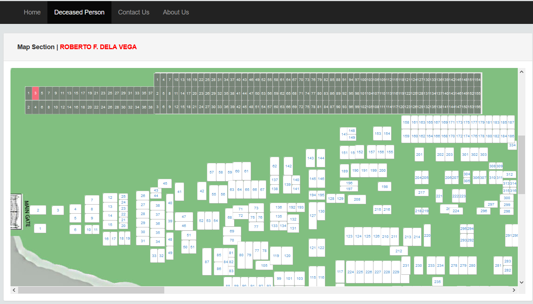The height and width of the screenshot is (304, 533).
Task: Click plot 316 on the far right
Action: click(x=514, y=190)
